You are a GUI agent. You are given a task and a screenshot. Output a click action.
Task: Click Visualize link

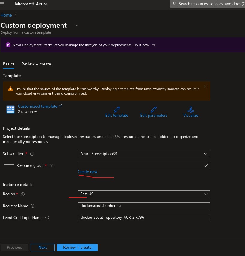[x=191, y=116]
